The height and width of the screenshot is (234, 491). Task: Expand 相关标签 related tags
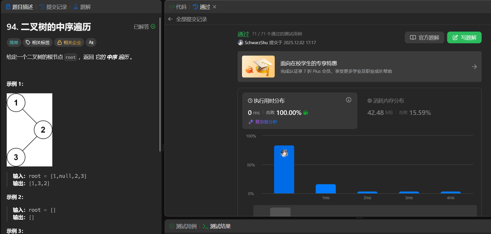pos(38,42)
